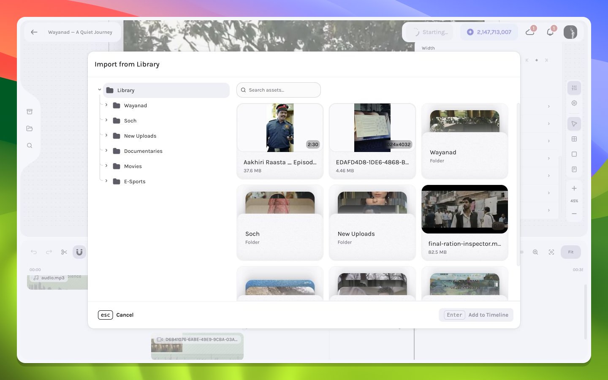608x380 pixels.
Task: Select Soch folder in the tree
Action: (170, 121)
